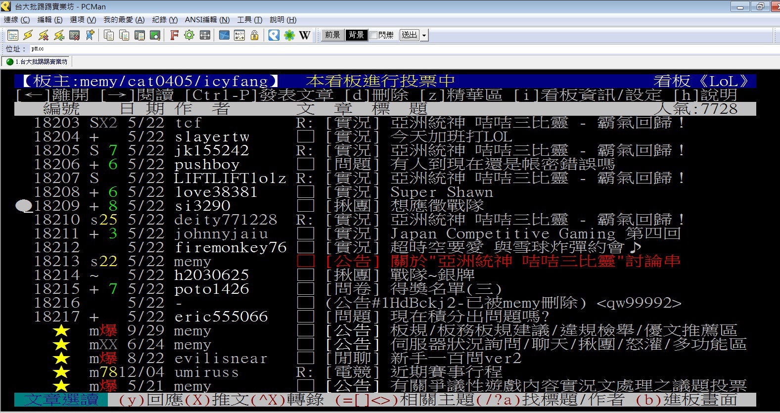Screen dimensions: 780x413
Task: Pick the 前景 foreground color swatch
Action: (x=332, y=35)
